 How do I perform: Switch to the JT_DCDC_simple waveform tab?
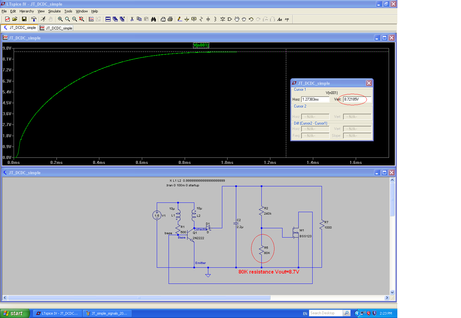tap(56, 28)
